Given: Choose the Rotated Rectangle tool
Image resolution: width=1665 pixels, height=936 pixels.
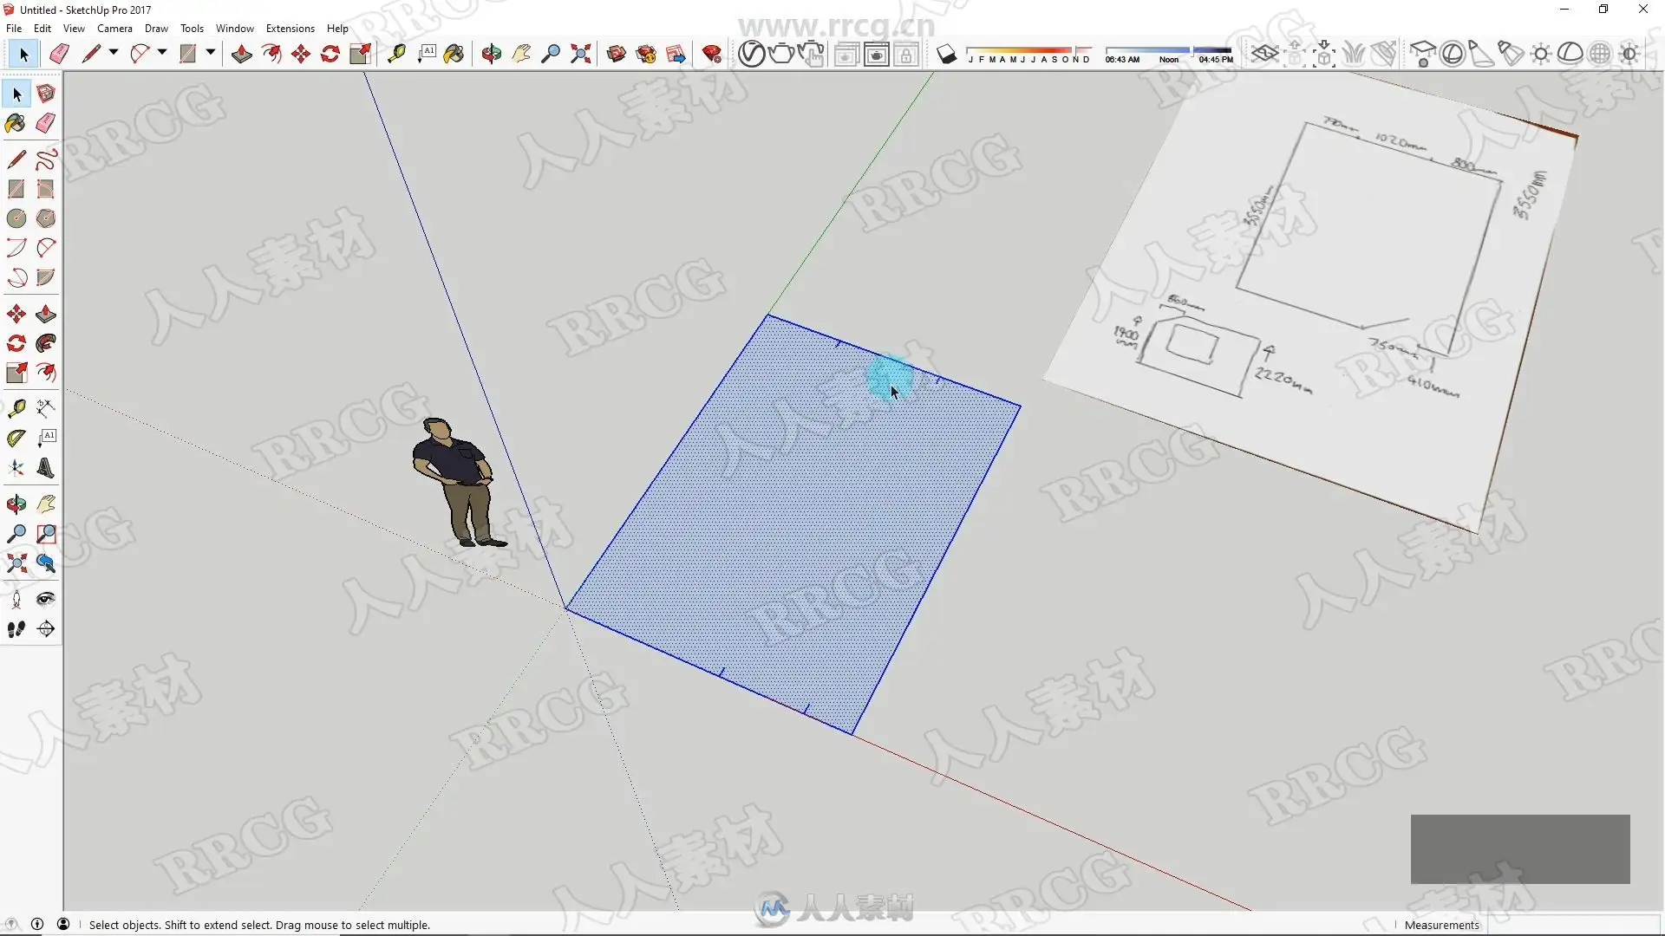Looking at the screenshot, I should pos(46,189).
